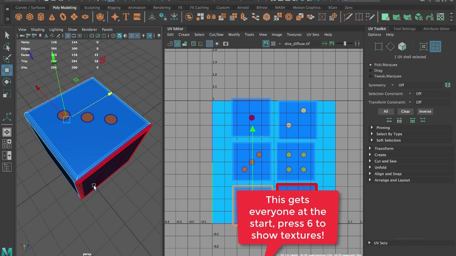Toggle RGB channel display in UV Editor
This screenshot has width=456, height=256.
click(x=325, y=44)
